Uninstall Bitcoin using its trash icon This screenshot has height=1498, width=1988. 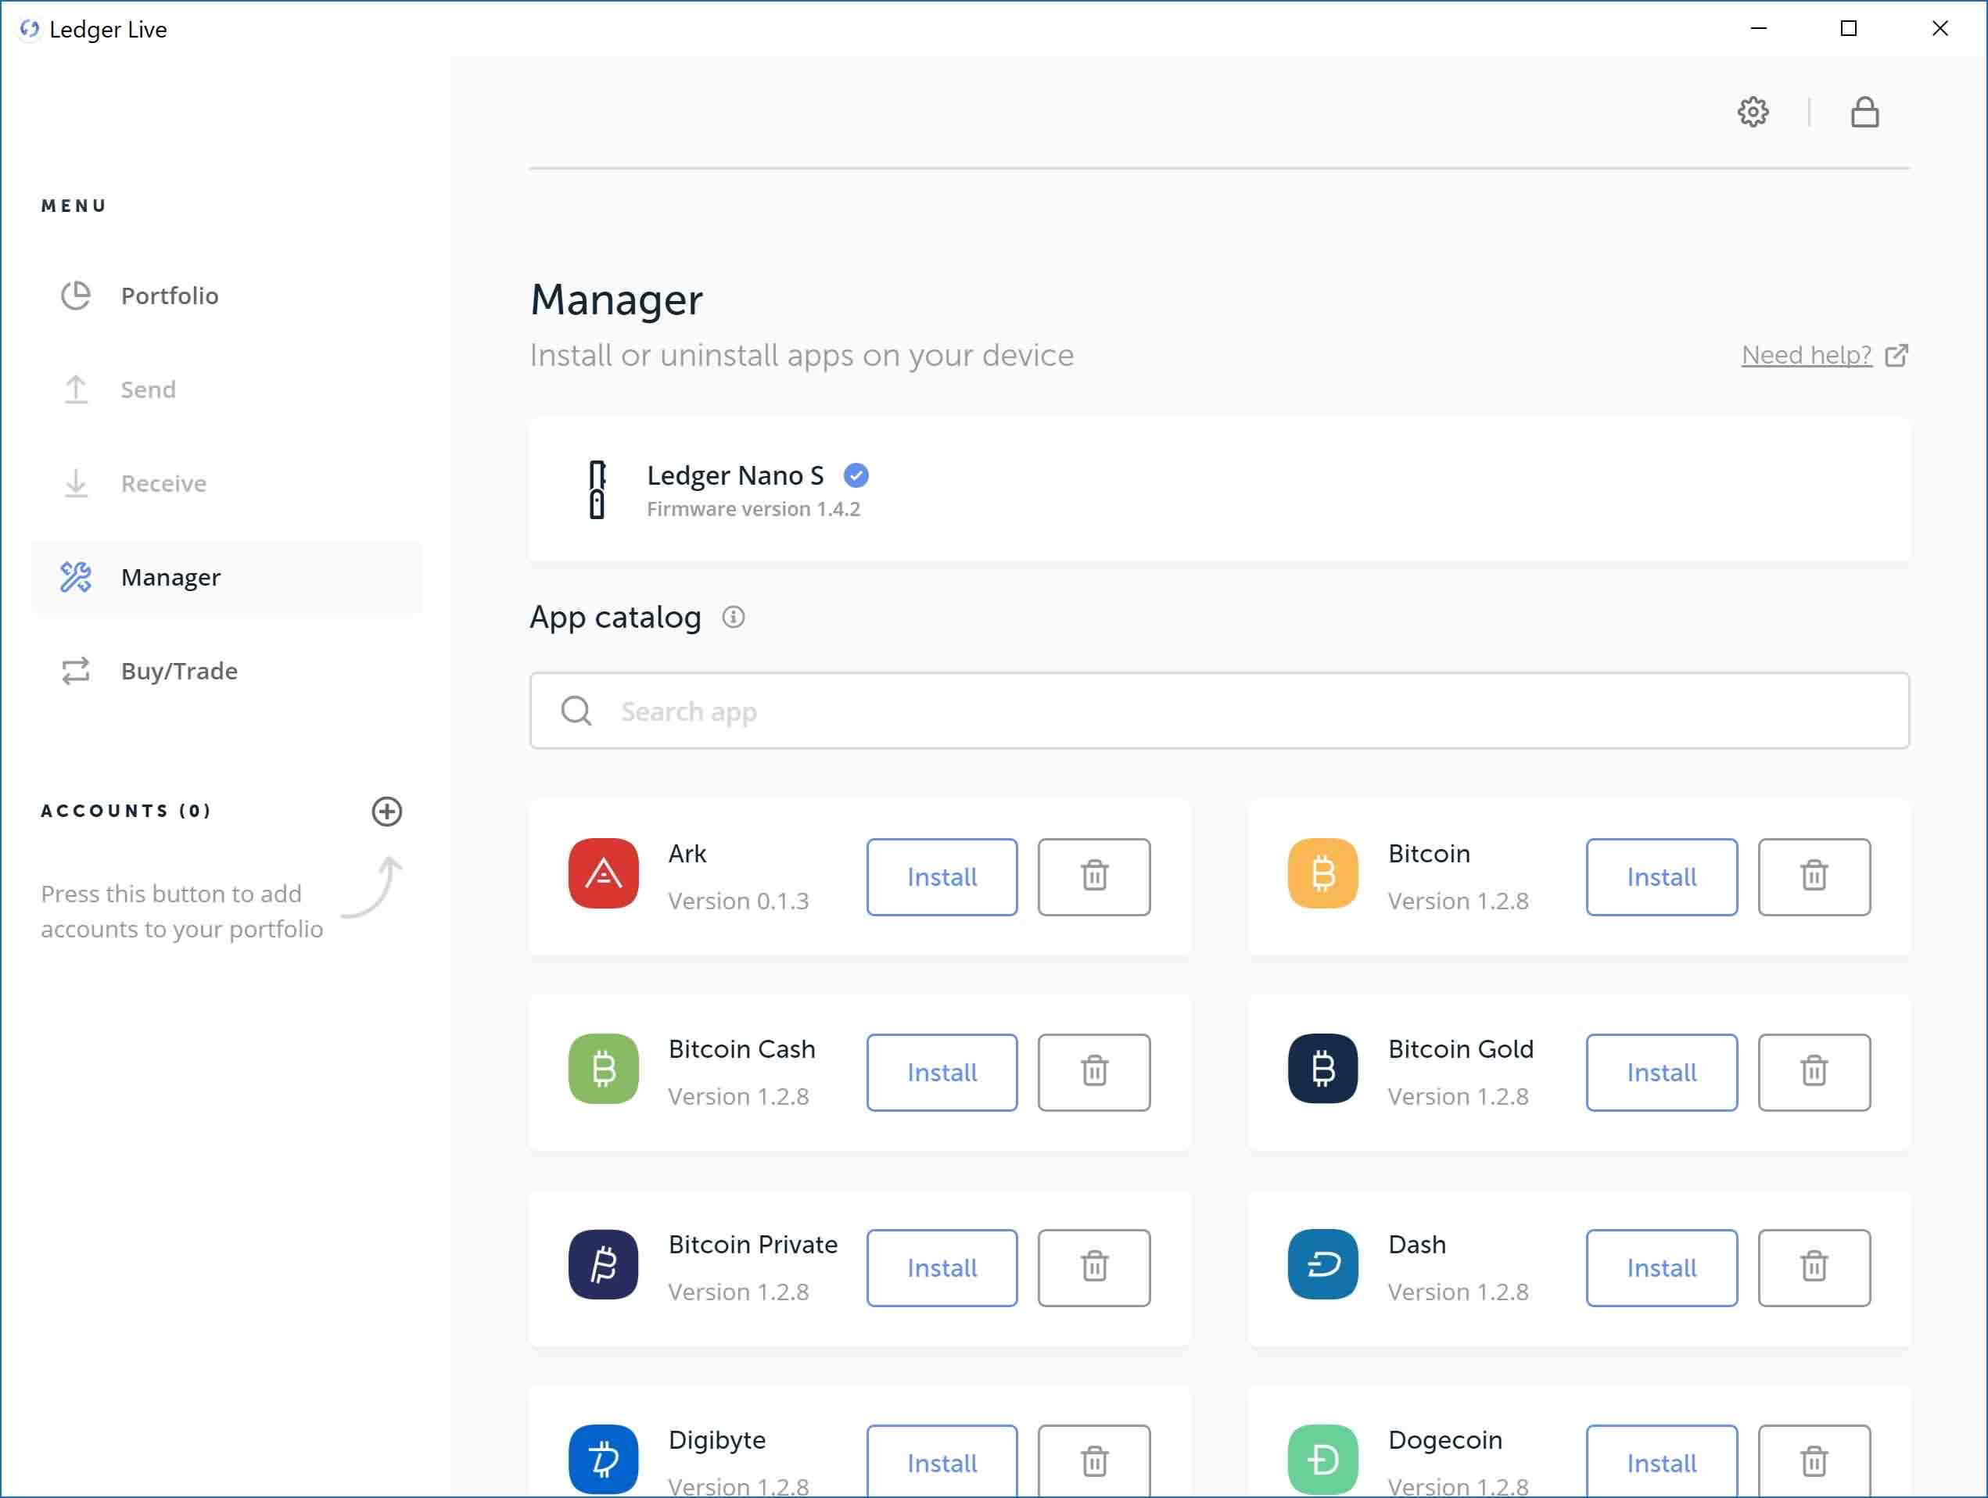click(x=1814, y=877)
